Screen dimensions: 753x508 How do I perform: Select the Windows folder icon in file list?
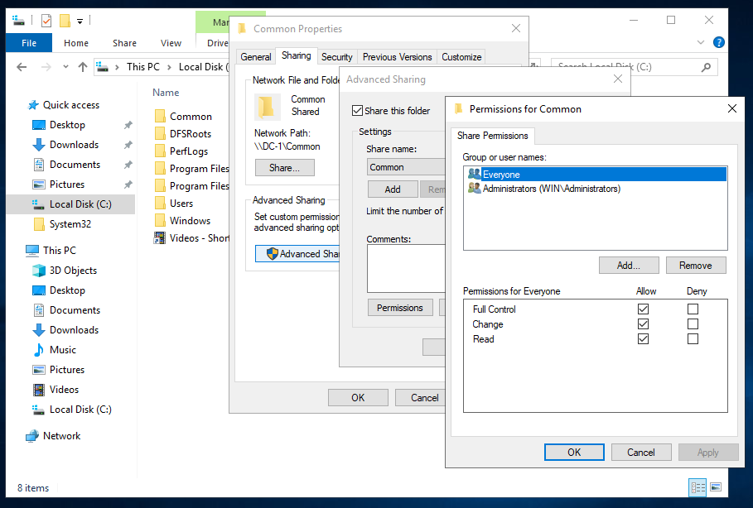tap(160, 221)
